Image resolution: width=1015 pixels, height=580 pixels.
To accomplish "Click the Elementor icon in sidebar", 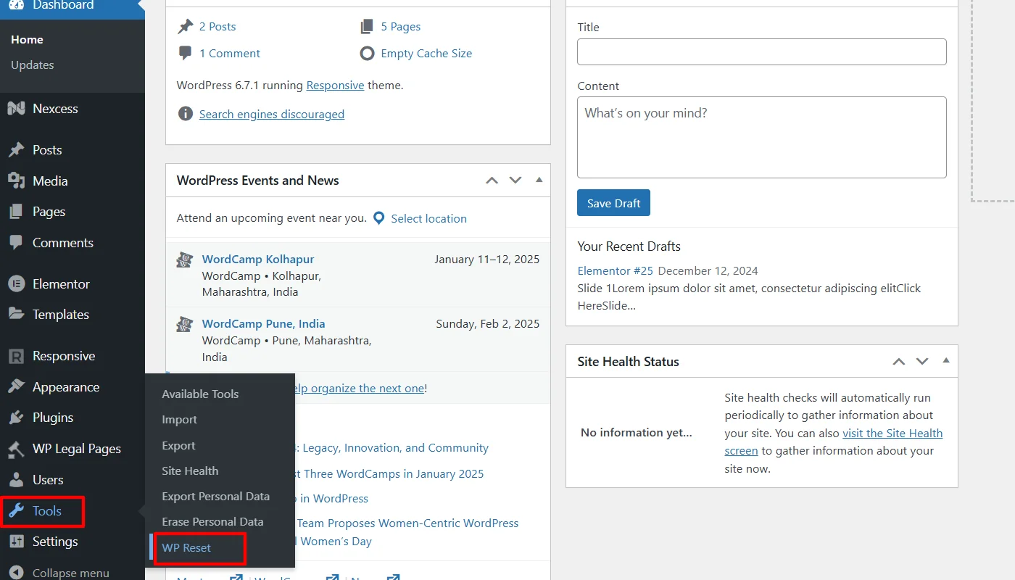I will pyautogui.click(x=16, y=284).
